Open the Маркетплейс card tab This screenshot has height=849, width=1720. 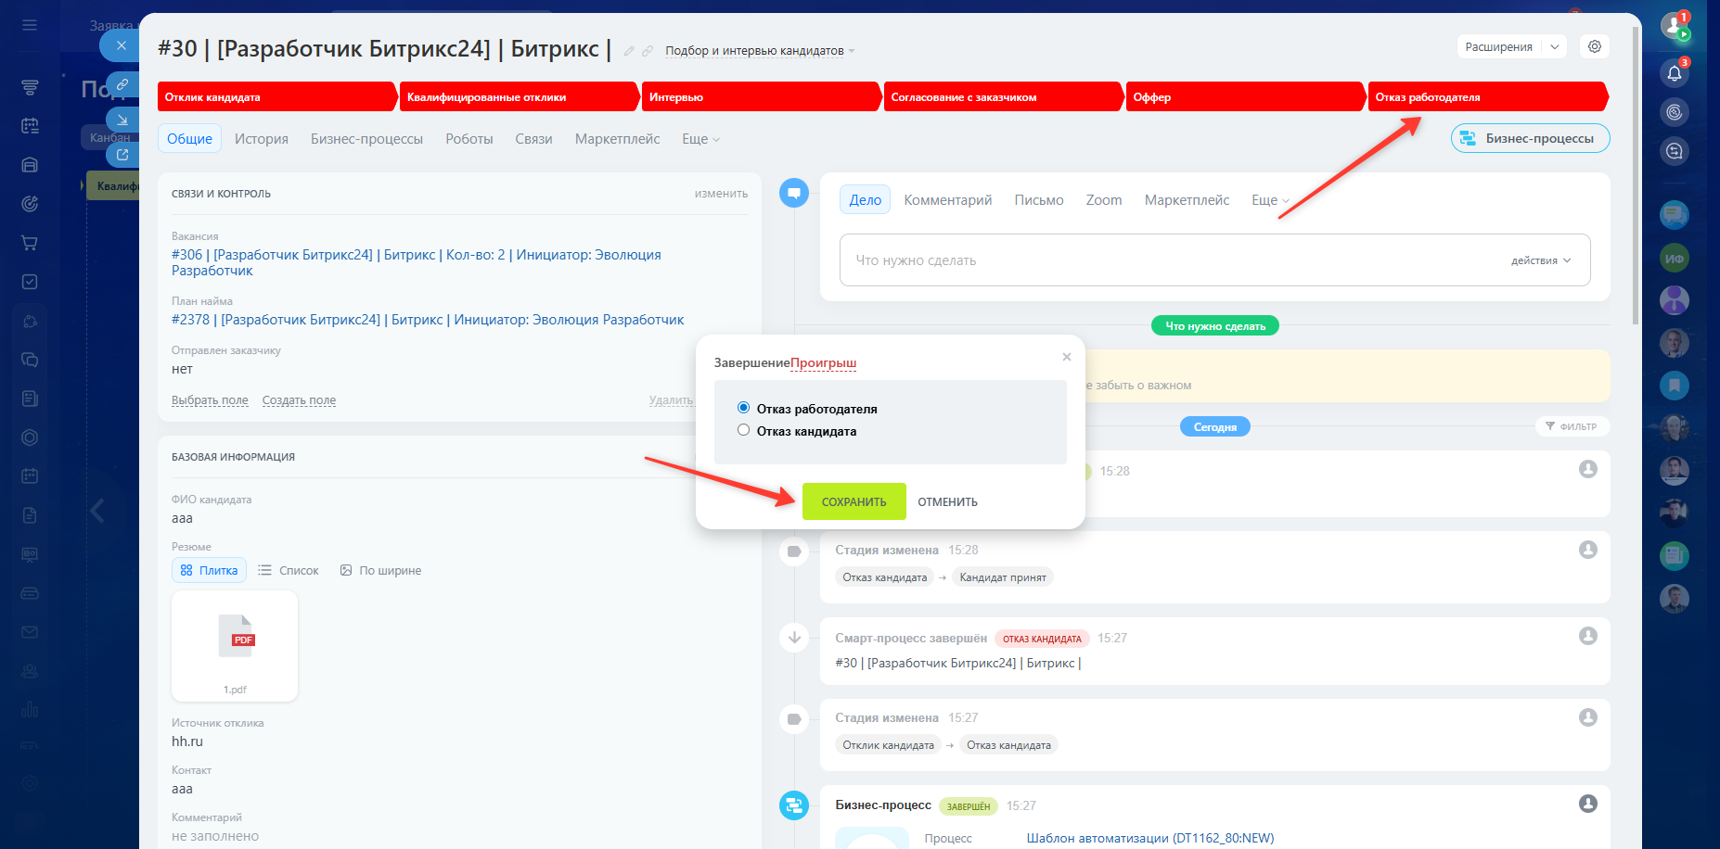coord(618,139)
